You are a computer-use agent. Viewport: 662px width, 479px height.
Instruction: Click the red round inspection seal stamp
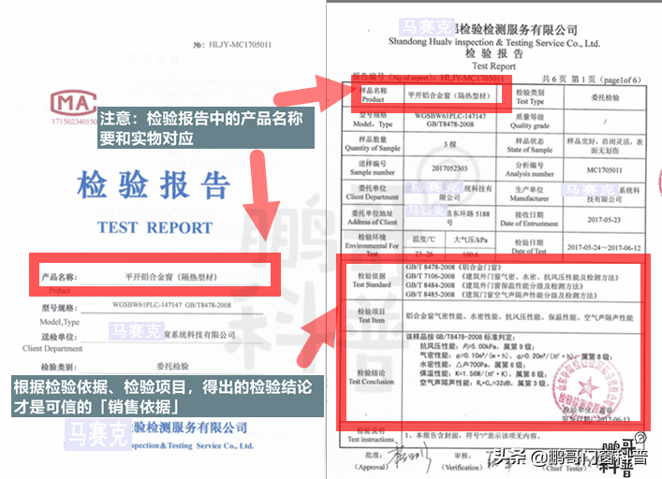coord(587,385)
